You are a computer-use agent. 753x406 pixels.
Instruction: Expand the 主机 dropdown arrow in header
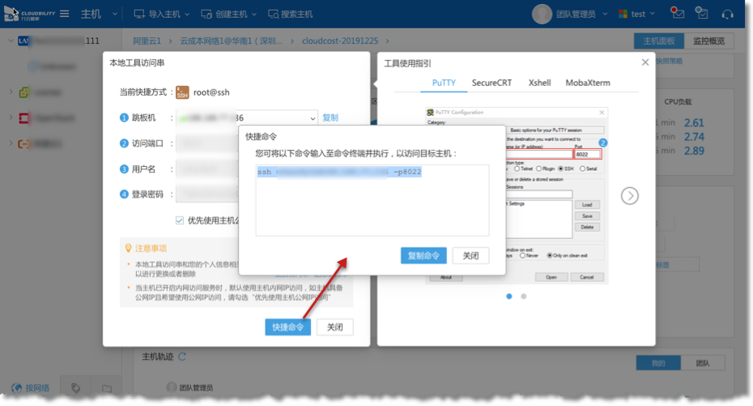tap(115, 14)
